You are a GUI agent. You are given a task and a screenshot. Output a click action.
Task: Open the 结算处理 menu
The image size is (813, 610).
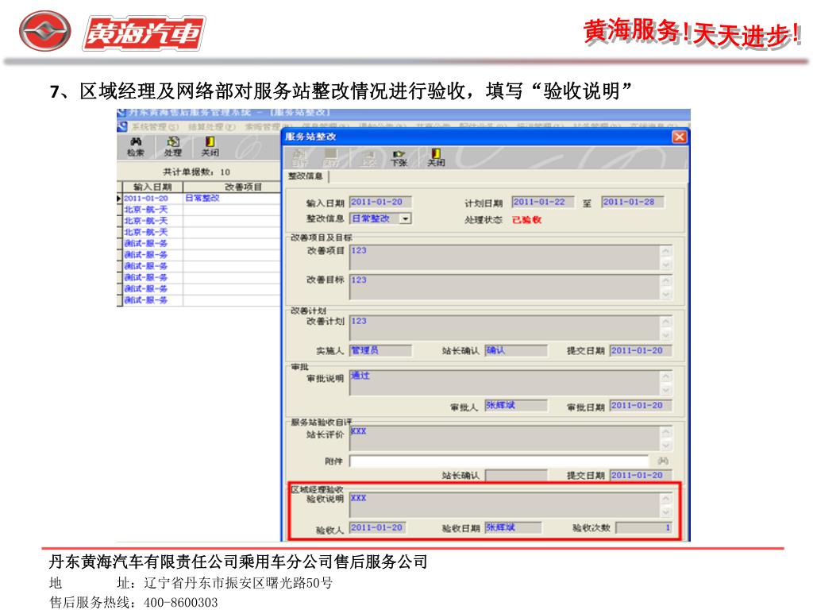211,126
